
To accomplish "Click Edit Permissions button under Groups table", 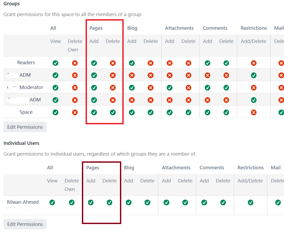I will tap(25, 127).
